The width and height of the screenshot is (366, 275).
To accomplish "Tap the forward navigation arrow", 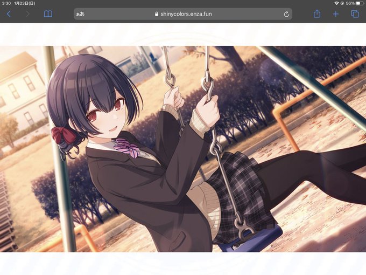I will pyautogui.click(x=28, y=14).
